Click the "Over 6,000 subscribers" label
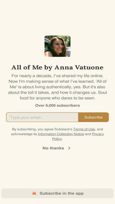 (58, 106)
